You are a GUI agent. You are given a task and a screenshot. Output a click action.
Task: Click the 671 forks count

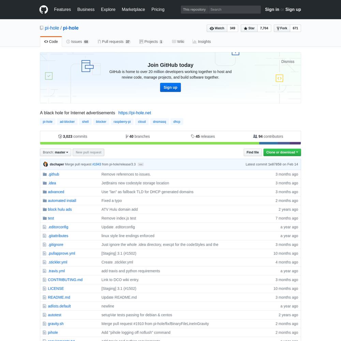295,28
